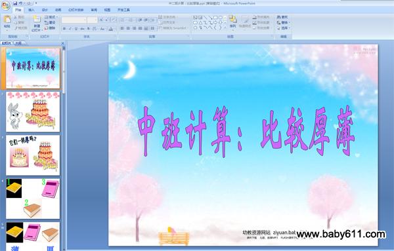Switch to the 设计 (Design) ribbon tab

[45, 10]
